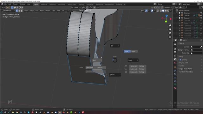The image size is (203, 114).
Task: Click the Camera eyedropper in Scene properties
Action: pos(201,47)
